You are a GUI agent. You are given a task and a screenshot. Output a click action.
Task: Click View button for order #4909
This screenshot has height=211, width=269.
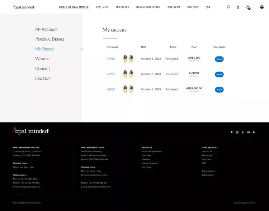click(219, 74)
